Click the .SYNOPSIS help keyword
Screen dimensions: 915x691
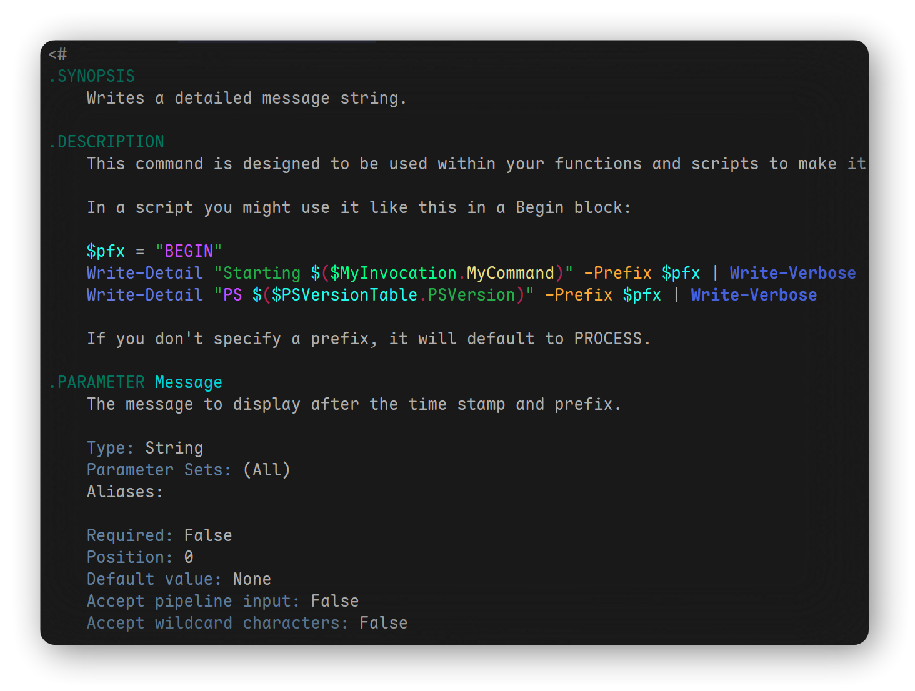[x=92, y=76]
